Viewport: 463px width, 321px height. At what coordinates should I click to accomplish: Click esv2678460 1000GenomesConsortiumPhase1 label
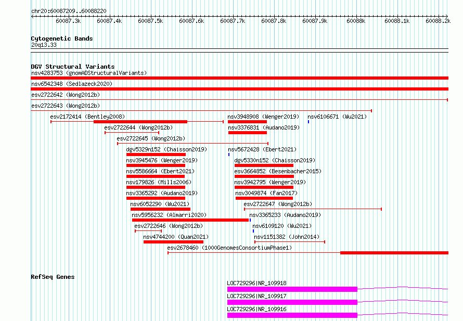coord(229,248)
